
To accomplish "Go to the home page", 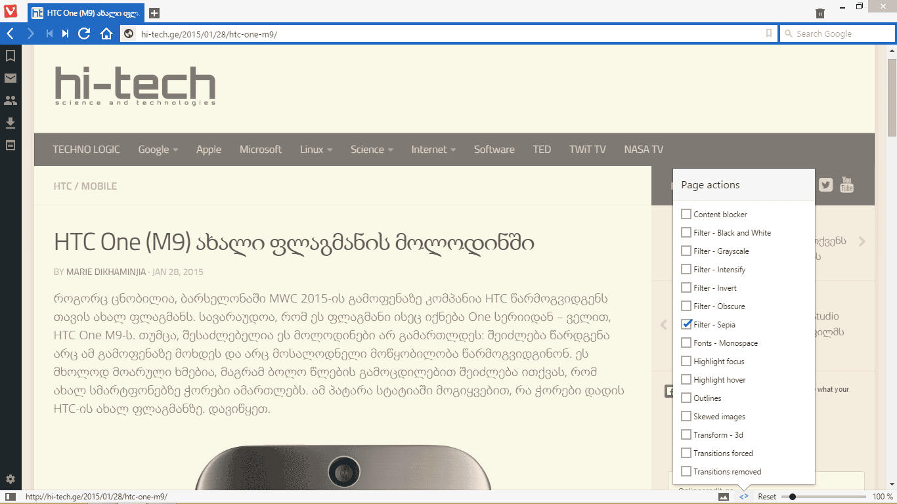I will click(106, 33).
